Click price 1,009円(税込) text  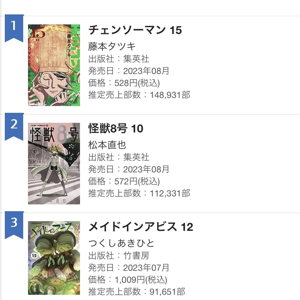click(x=141, y=280)
